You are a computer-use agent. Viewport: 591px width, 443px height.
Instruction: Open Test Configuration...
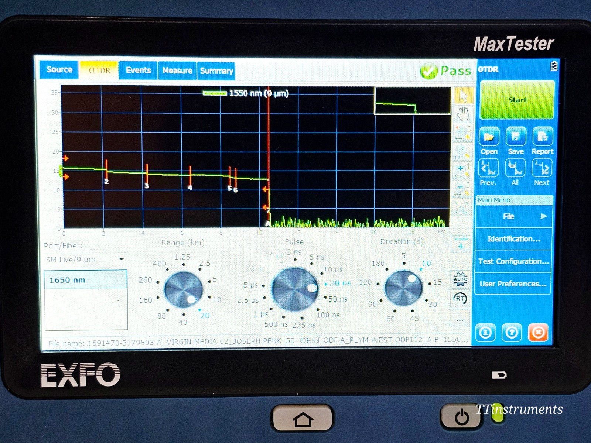coord(514,261)
